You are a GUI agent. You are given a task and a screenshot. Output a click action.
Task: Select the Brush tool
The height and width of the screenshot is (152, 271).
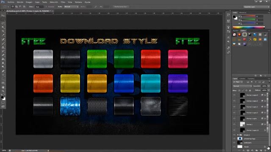coord(3,43)
